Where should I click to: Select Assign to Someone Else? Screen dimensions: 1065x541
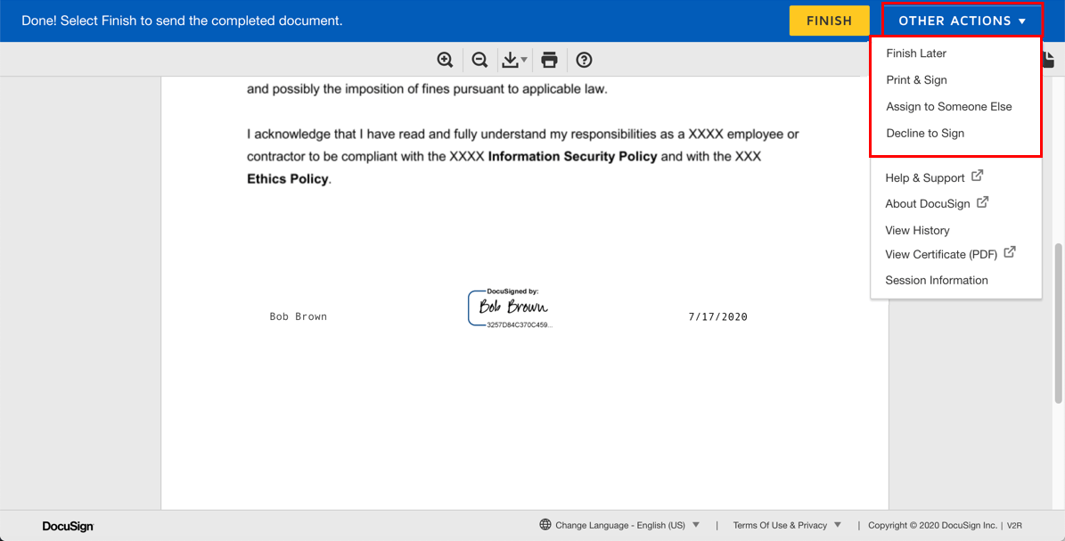[x=948, y=106]
